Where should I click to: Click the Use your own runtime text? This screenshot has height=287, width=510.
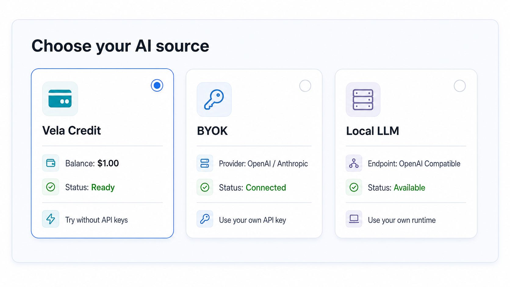tap(402, 220)
